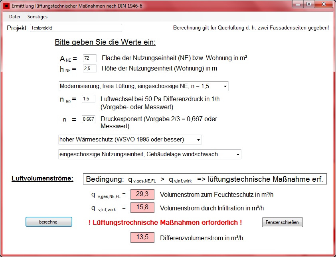Click the 15,8 Infiltration result field
Viewport: 336px width, 257px height.
(x=142, y=208)
